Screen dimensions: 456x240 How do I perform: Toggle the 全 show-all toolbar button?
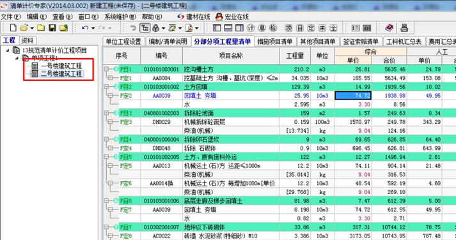[x=334, y=28]
